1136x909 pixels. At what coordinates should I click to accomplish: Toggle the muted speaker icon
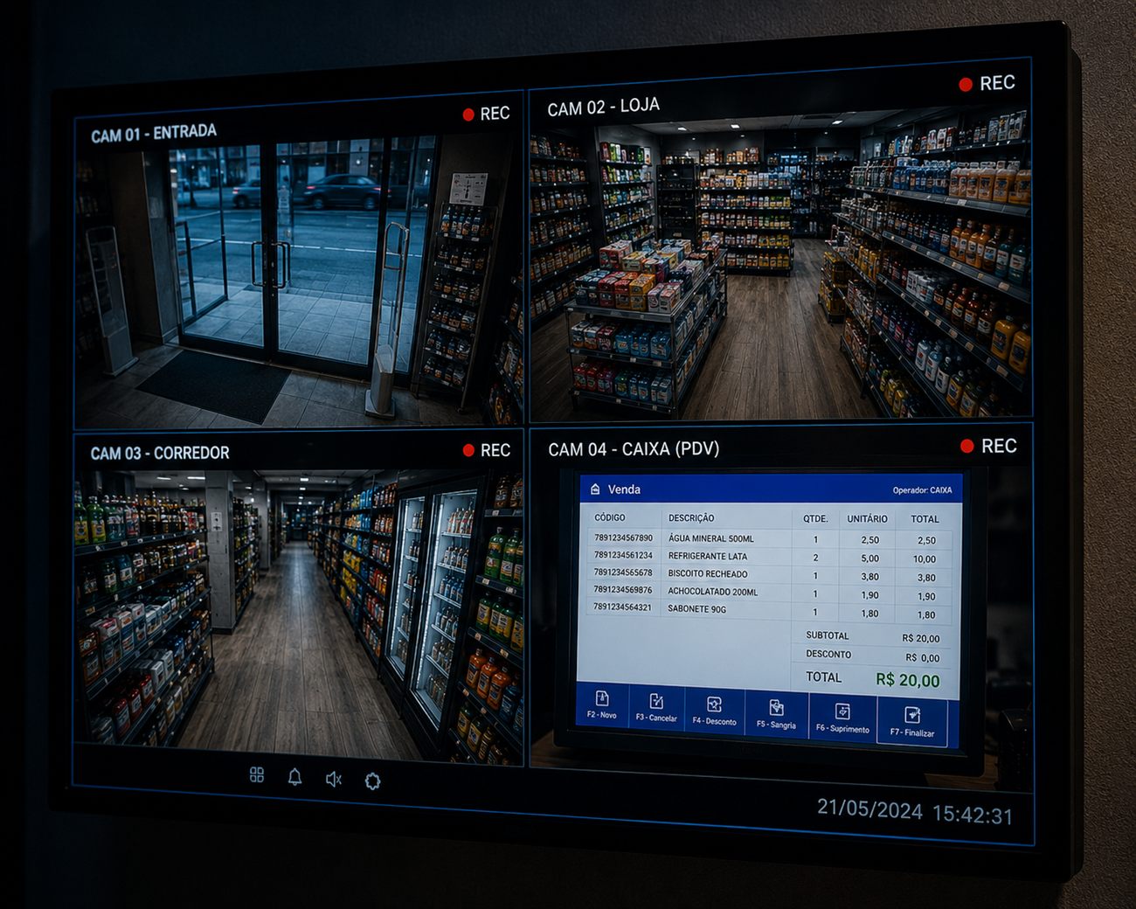coord(334,779)
